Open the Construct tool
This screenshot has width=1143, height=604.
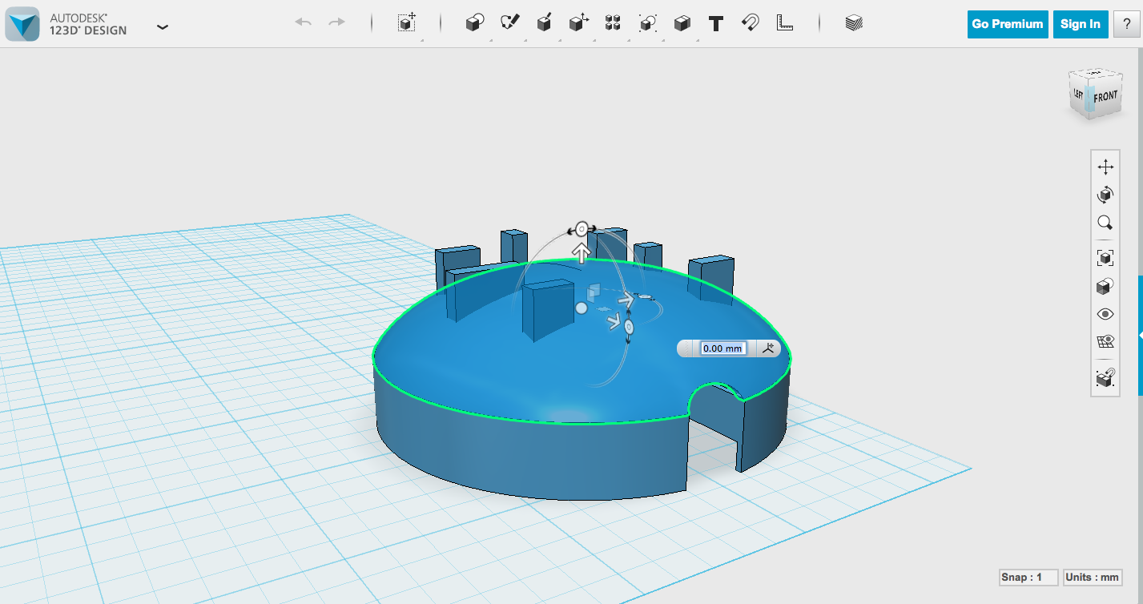click(544, 22)
